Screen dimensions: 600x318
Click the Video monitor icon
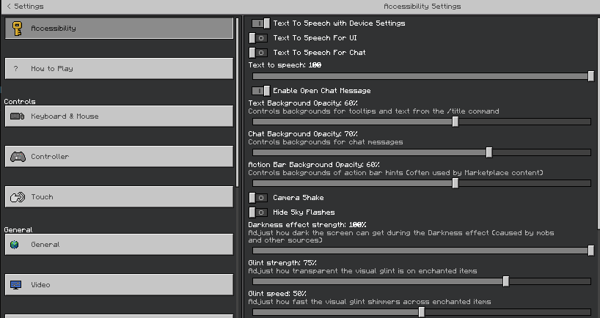[15, 285]
